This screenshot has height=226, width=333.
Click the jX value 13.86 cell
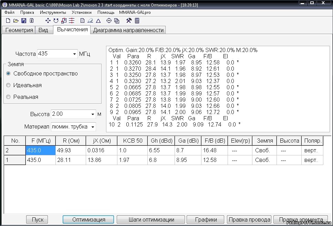[x=102, y=160]
